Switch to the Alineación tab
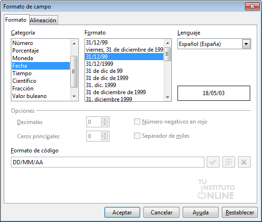Viewport: 262px width, 222px height. point(43,20)
